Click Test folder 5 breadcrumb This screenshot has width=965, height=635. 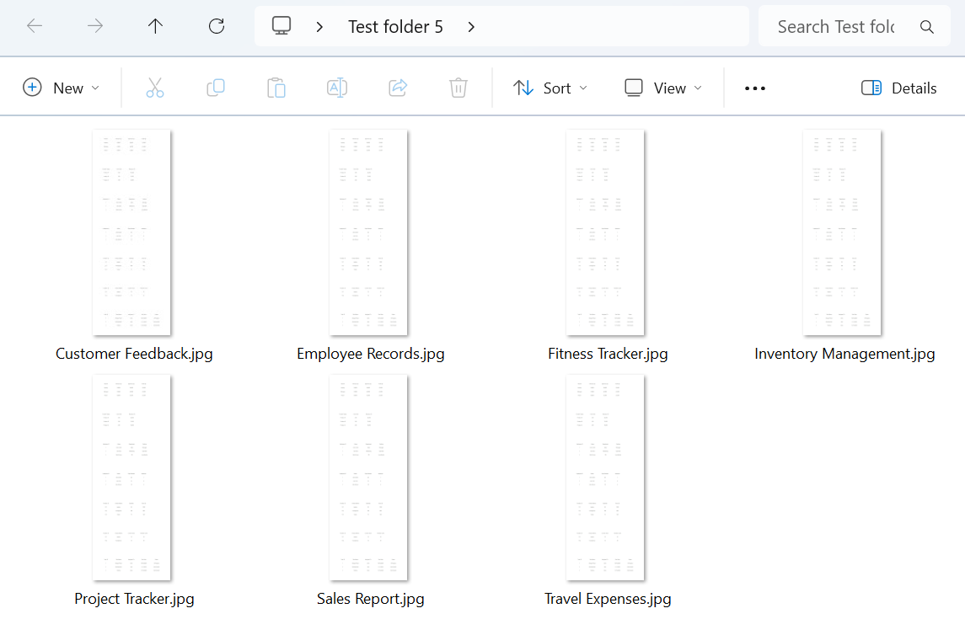[395, 27]
